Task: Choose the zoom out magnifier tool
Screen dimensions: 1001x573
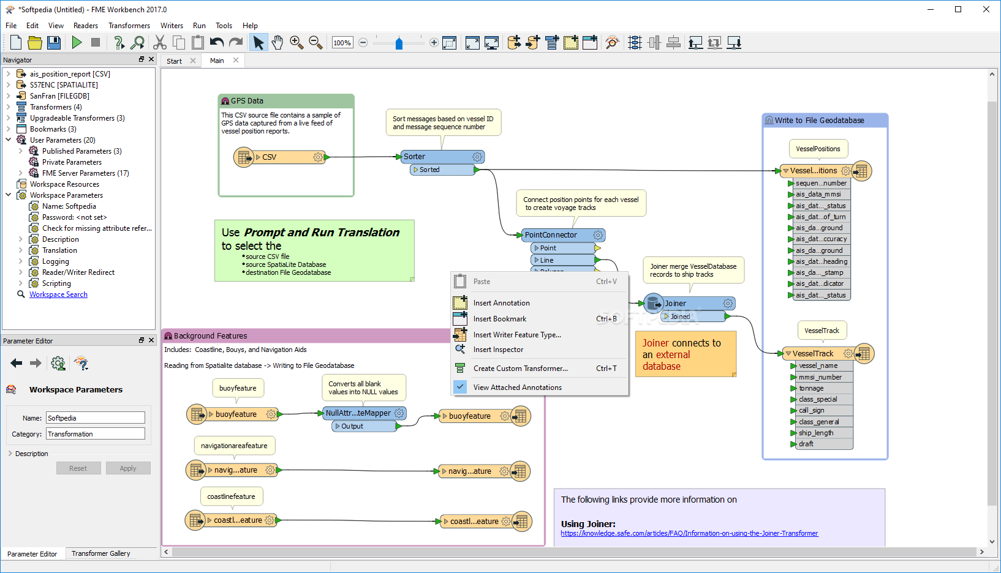Action: pos(315,42)
